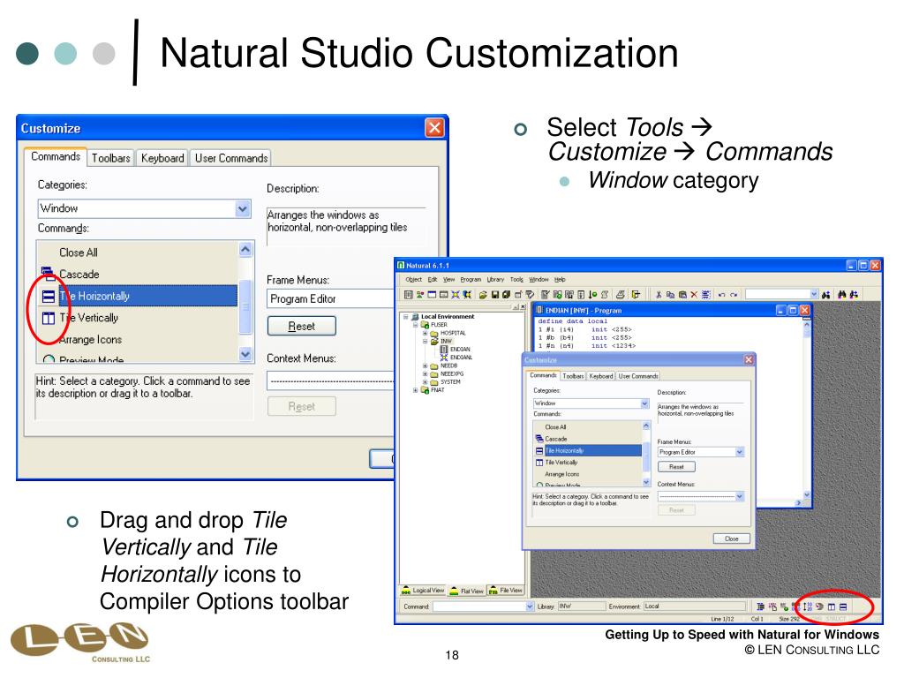Click the Close button in small Customize dialog

[x=731, y=539]
